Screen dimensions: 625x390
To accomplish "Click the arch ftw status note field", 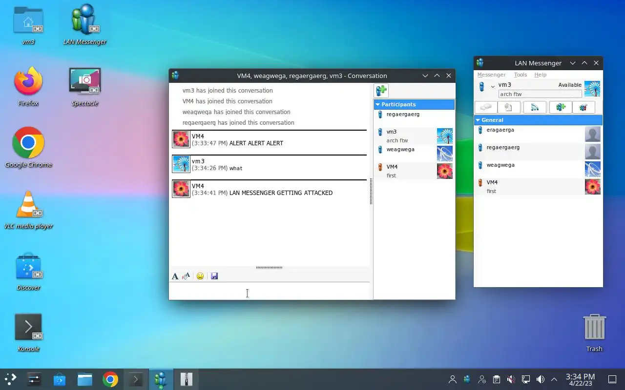I will click(x=540, y=94).
